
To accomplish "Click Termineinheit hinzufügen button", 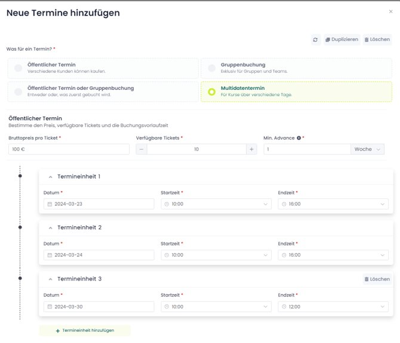I will [85, 330].
